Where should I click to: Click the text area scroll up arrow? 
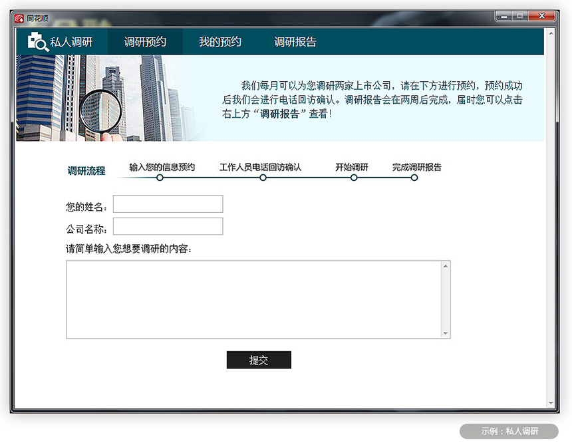click(x=446, y=266)
